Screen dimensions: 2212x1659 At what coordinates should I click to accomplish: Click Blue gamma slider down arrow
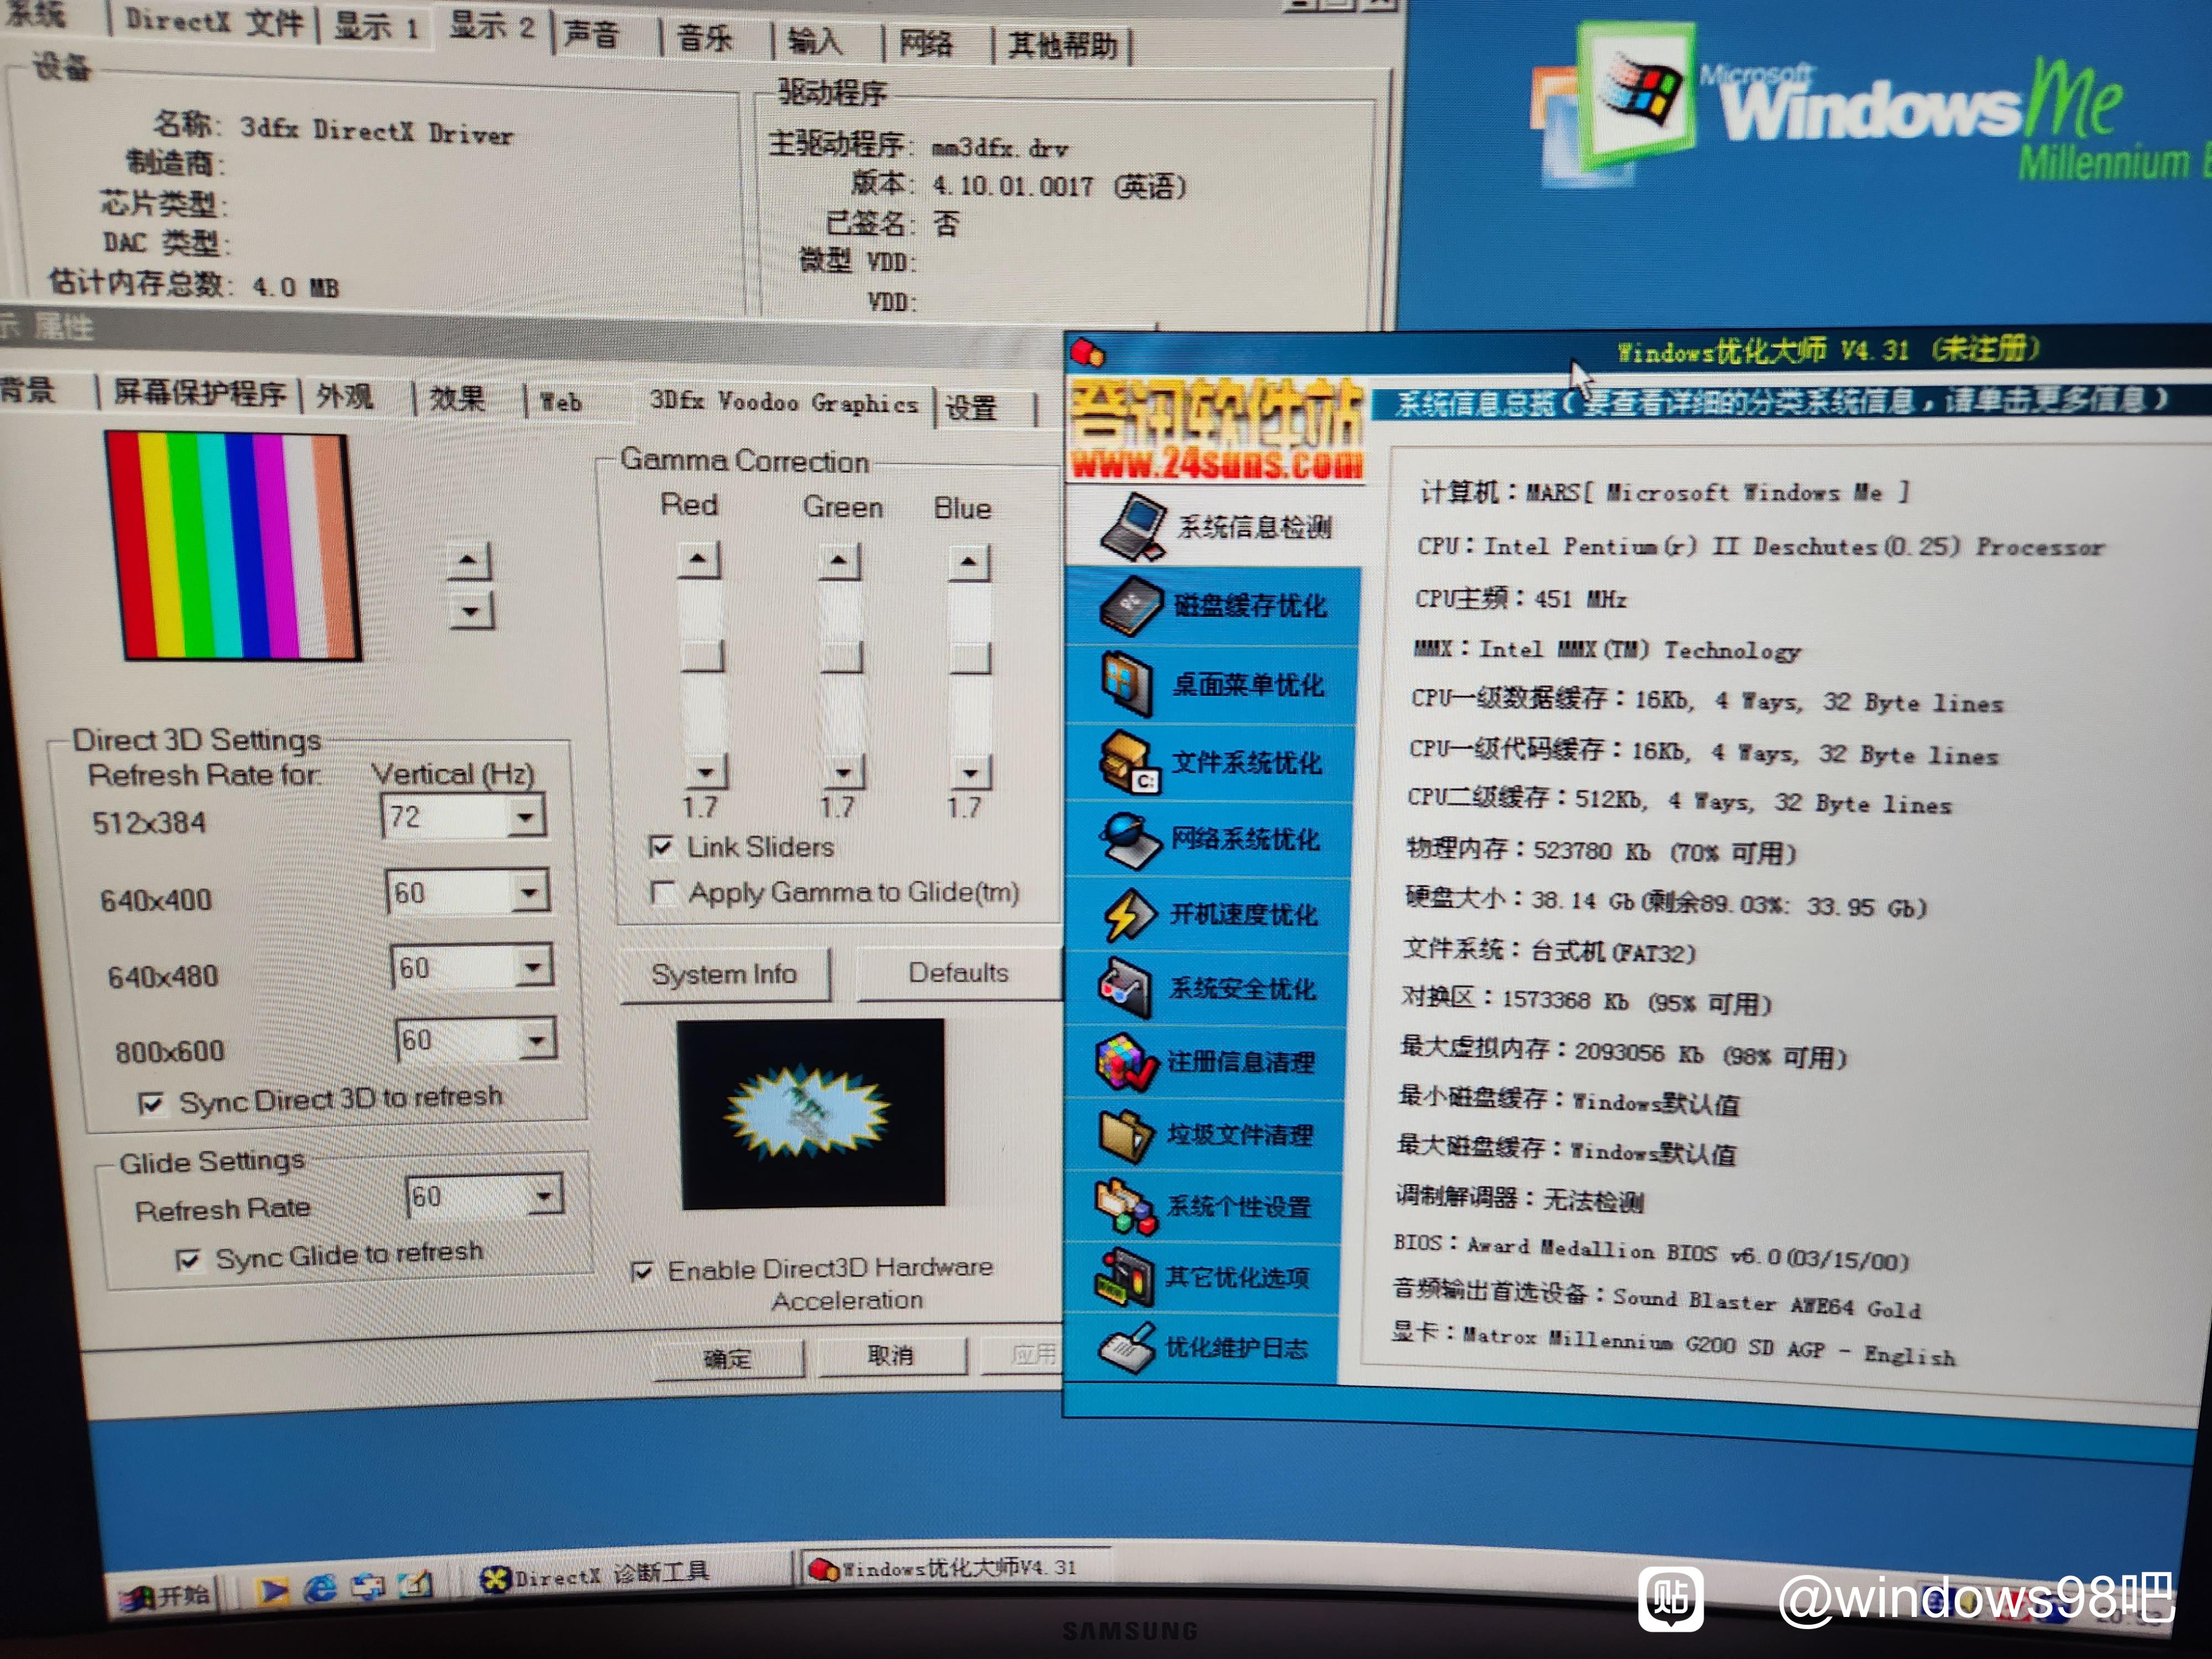971,773
